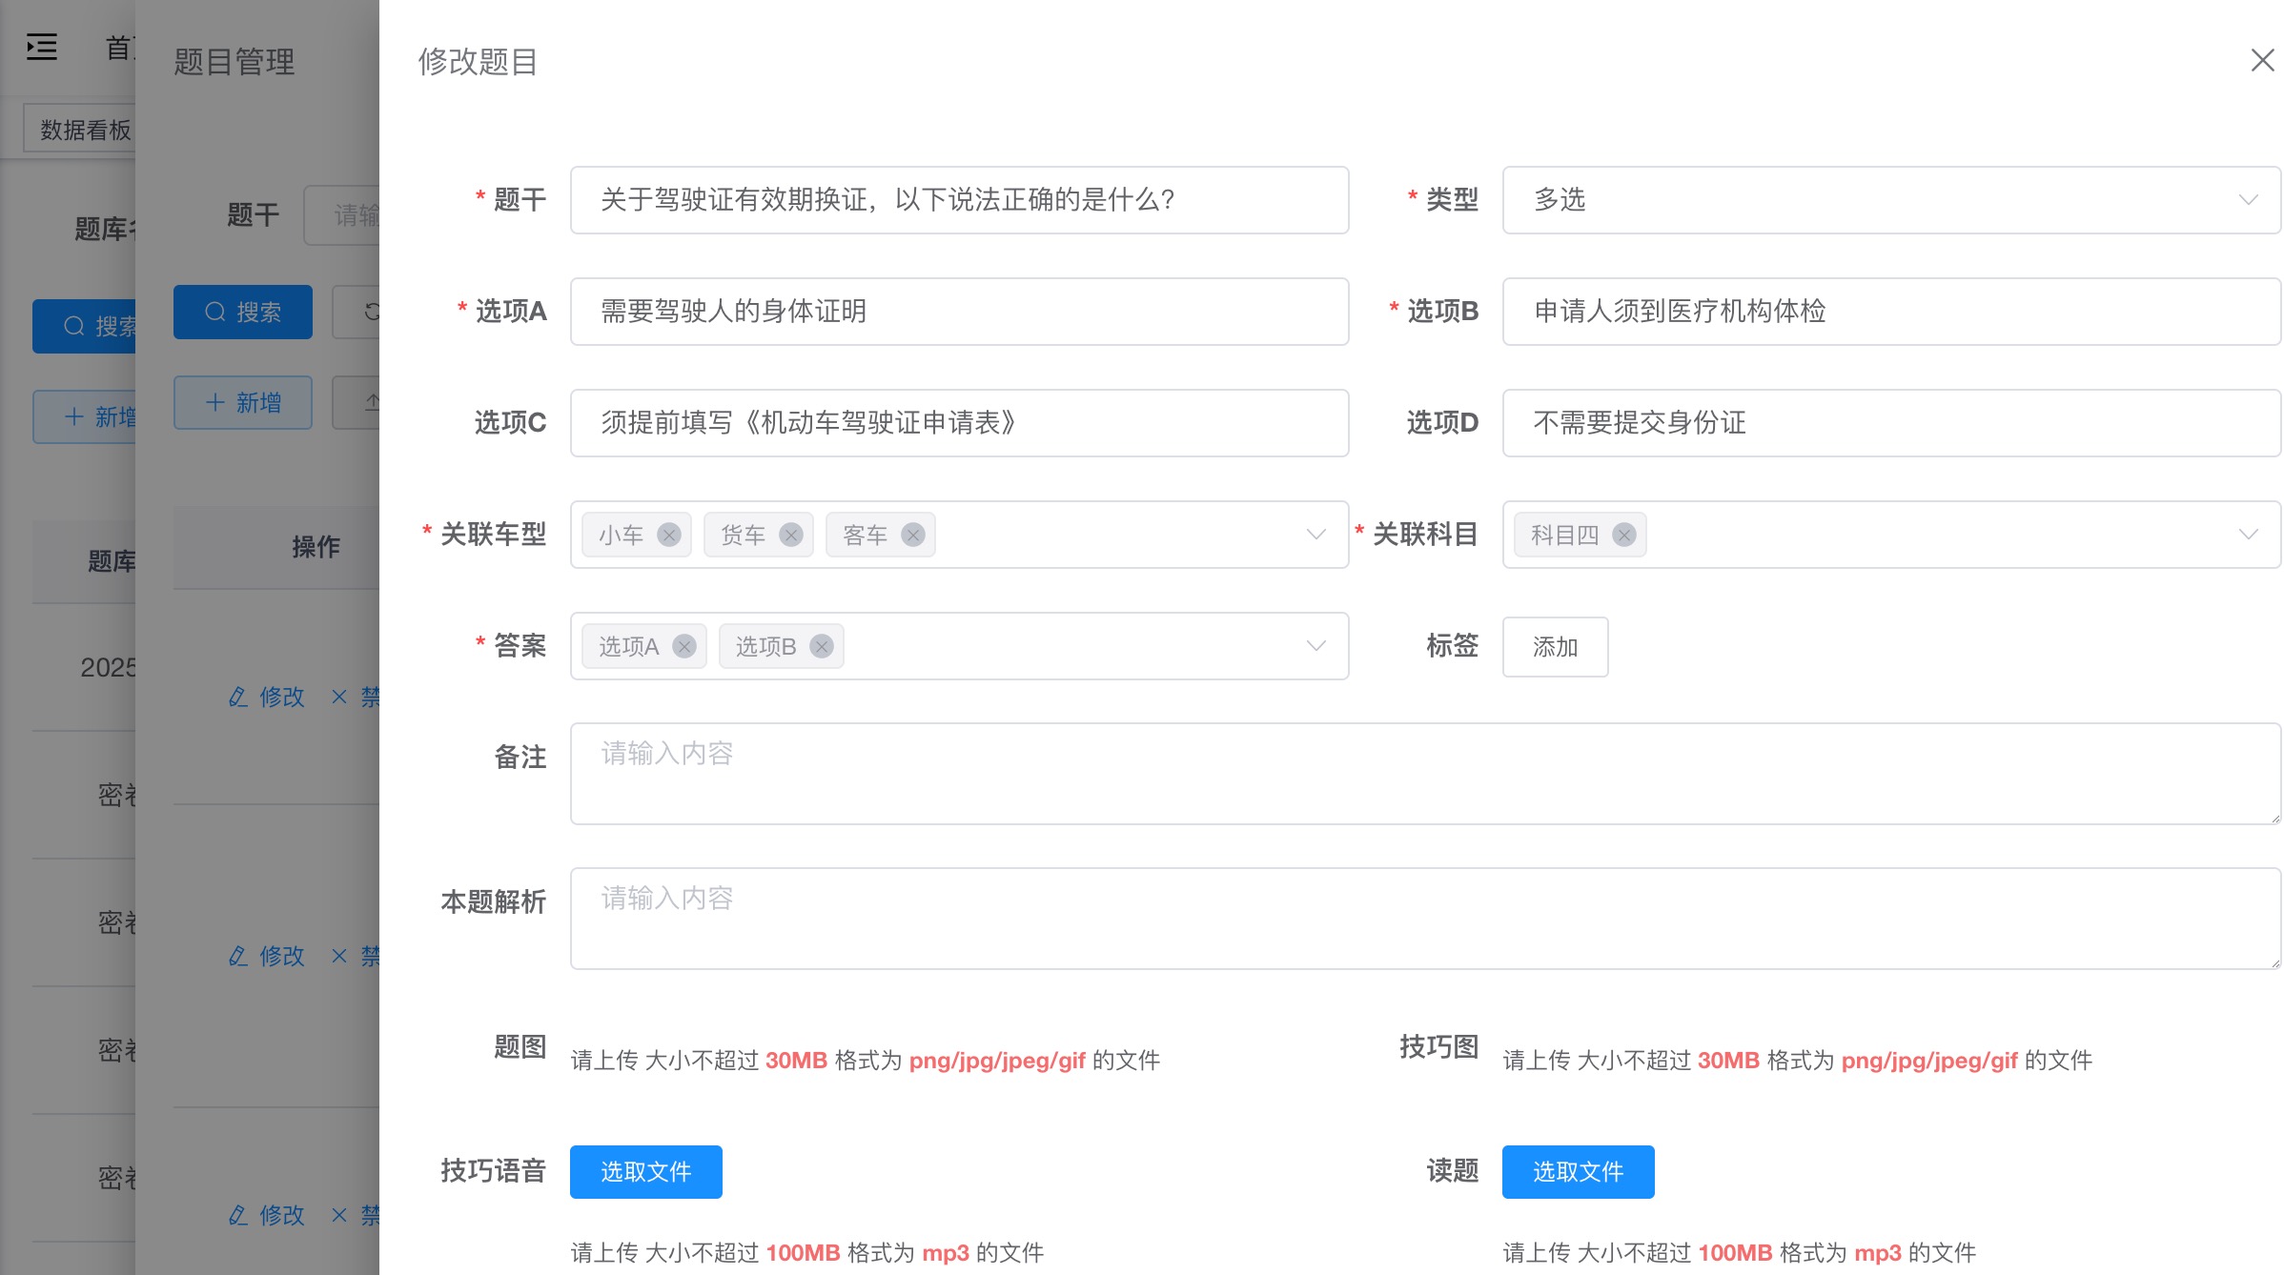Viewport: 2284px width, 1275px height.
Task: Click into the 题干 text field
Action: [959, 200]
